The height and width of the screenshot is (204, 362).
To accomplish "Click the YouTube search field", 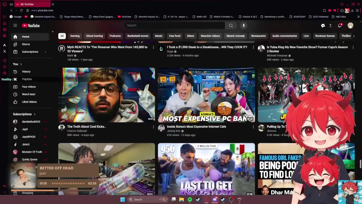I will pos(174,25).
